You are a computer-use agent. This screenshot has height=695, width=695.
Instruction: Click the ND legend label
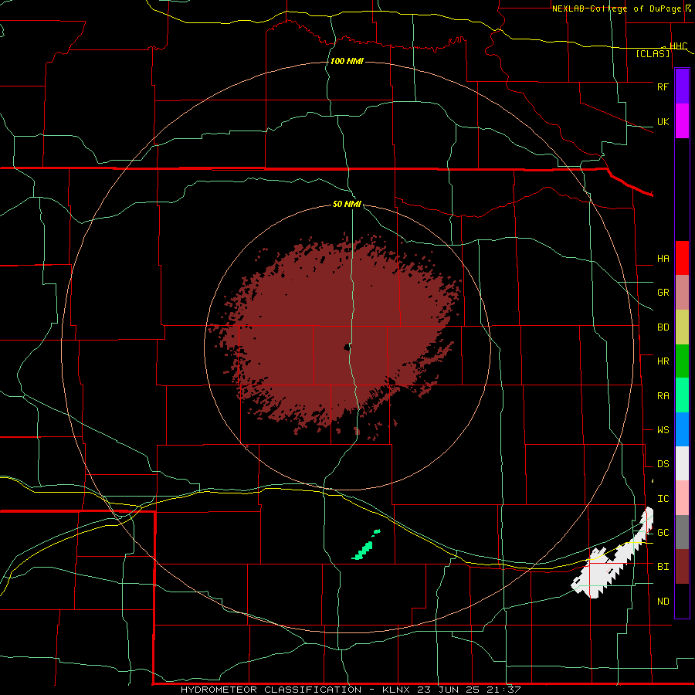(x=663, y=602)
